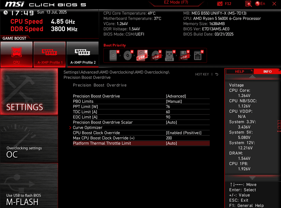Go back using the return arrow icon

tap(217, 74)
